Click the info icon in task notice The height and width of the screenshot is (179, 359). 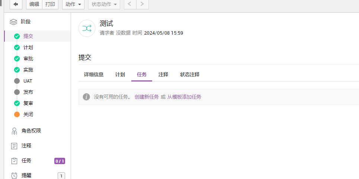(x=86, y=97)
